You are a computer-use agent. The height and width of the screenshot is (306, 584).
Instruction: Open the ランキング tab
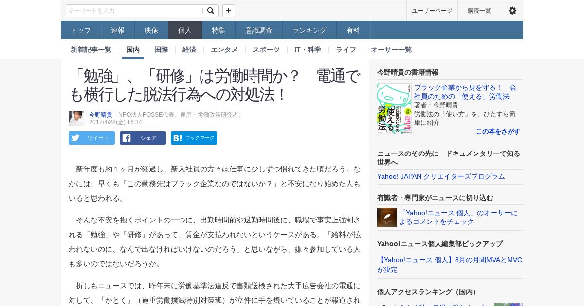(310, 30)
